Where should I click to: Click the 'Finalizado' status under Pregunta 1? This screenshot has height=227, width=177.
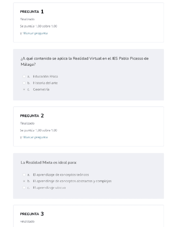pos(27,19)
